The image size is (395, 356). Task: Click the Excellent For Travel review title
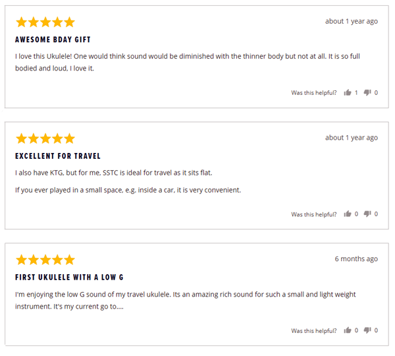point(58,156)
